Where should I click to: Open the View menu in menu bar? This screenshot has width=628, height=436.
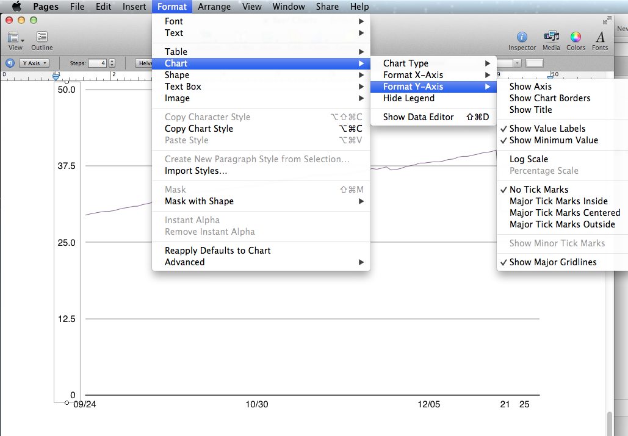click(252, 6)
